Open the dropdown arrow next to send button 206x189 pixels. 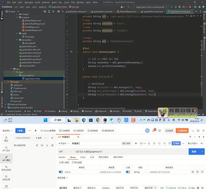tap(203, 152)
